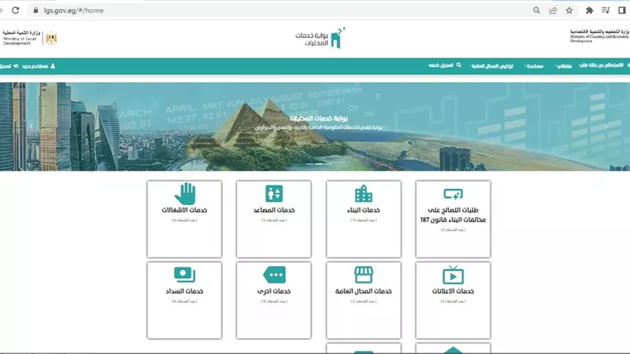Open خدمات البناء building icon card

[364, 219]
